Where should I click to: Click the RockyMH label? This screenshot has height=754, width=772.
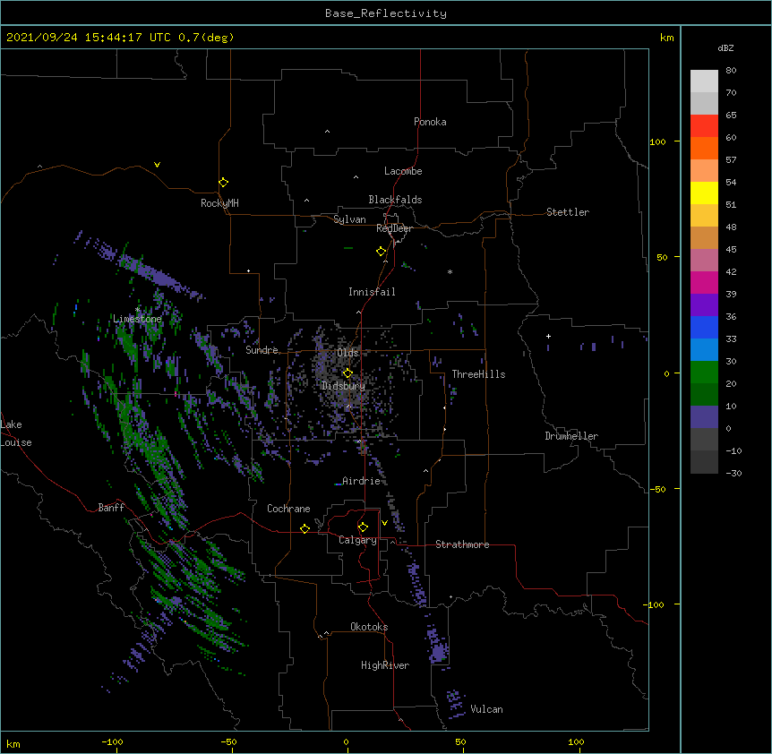coord(219,203)
